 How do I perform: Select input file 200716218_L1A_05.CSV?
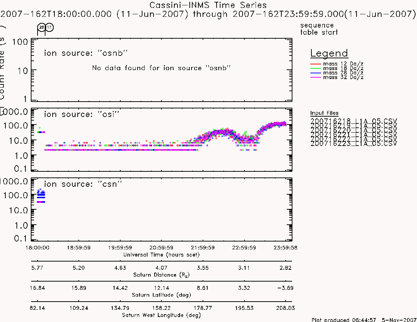click(x=353, y=121)
